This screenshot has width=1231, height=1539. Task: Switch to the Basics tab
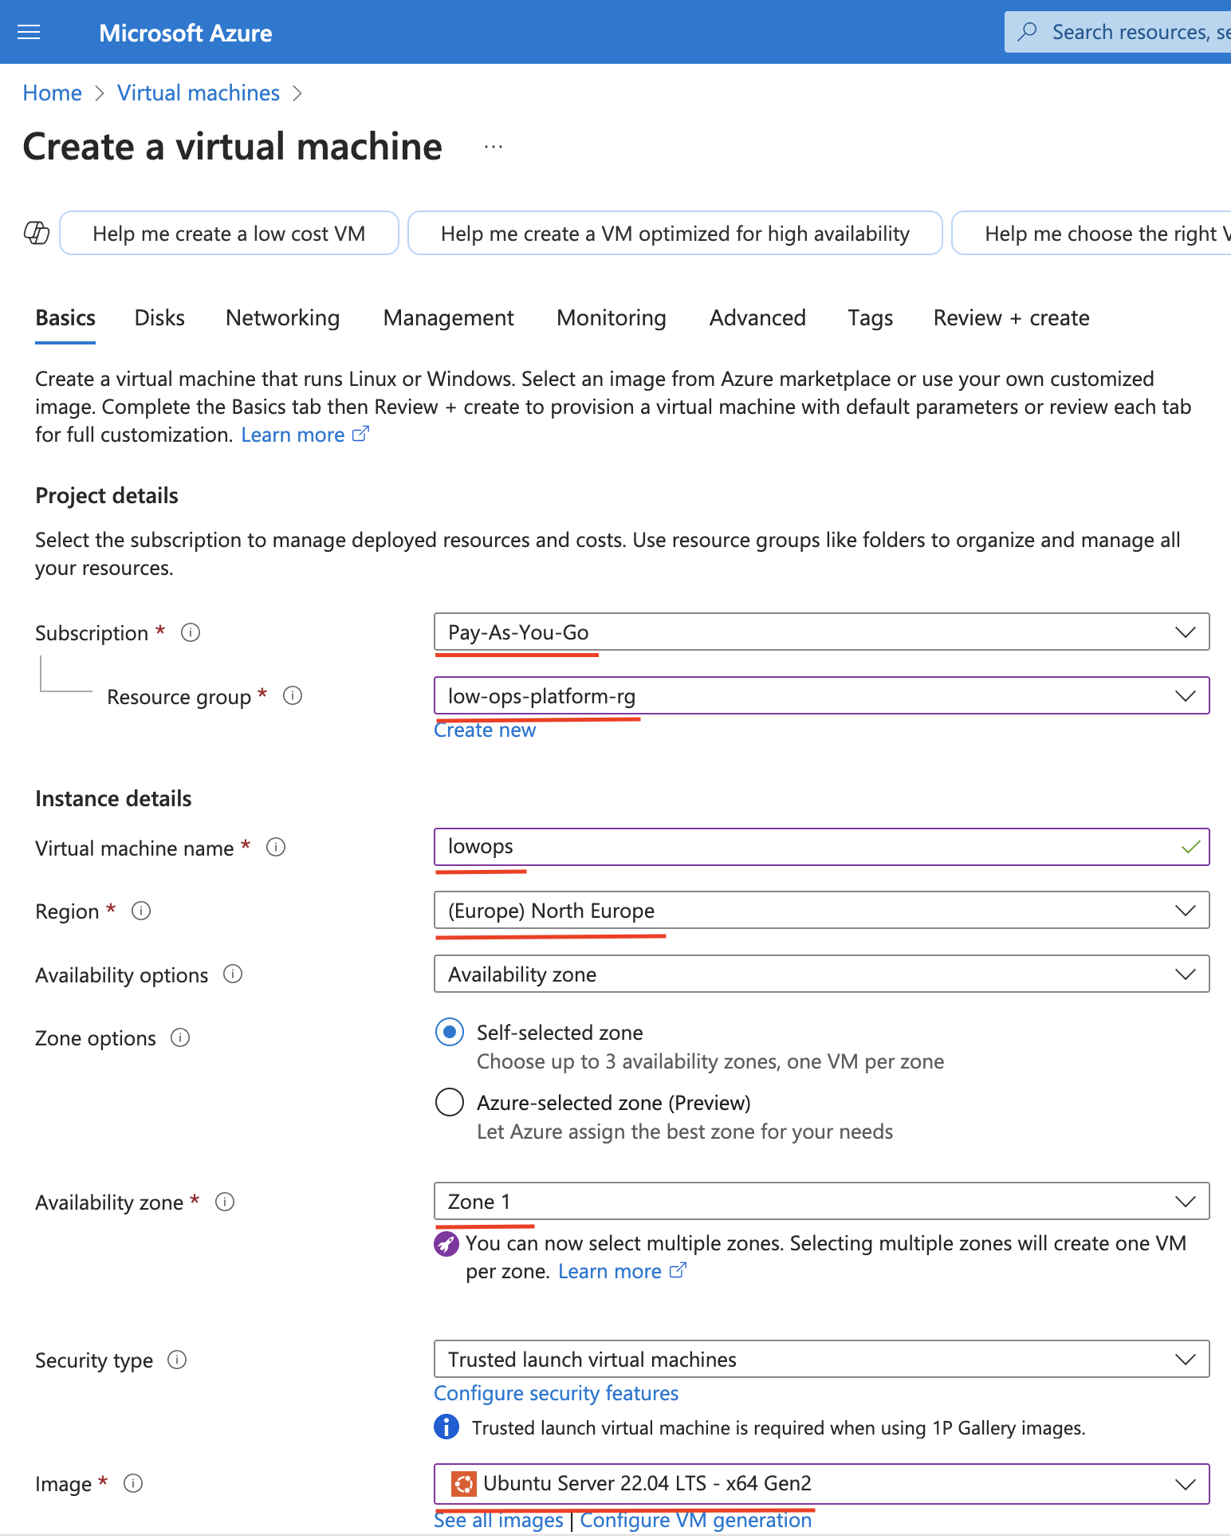point(65,318)
